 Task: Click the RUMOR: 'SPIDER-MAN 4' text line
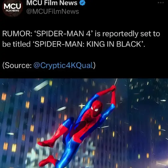tap(81, 34)
